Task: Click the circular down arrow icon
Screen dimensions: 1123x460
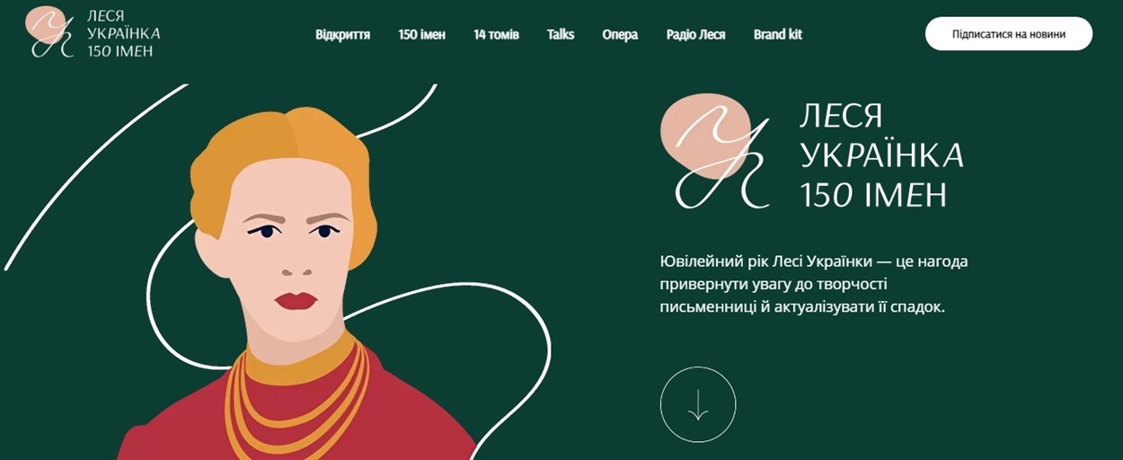Action: pos(698,404)
